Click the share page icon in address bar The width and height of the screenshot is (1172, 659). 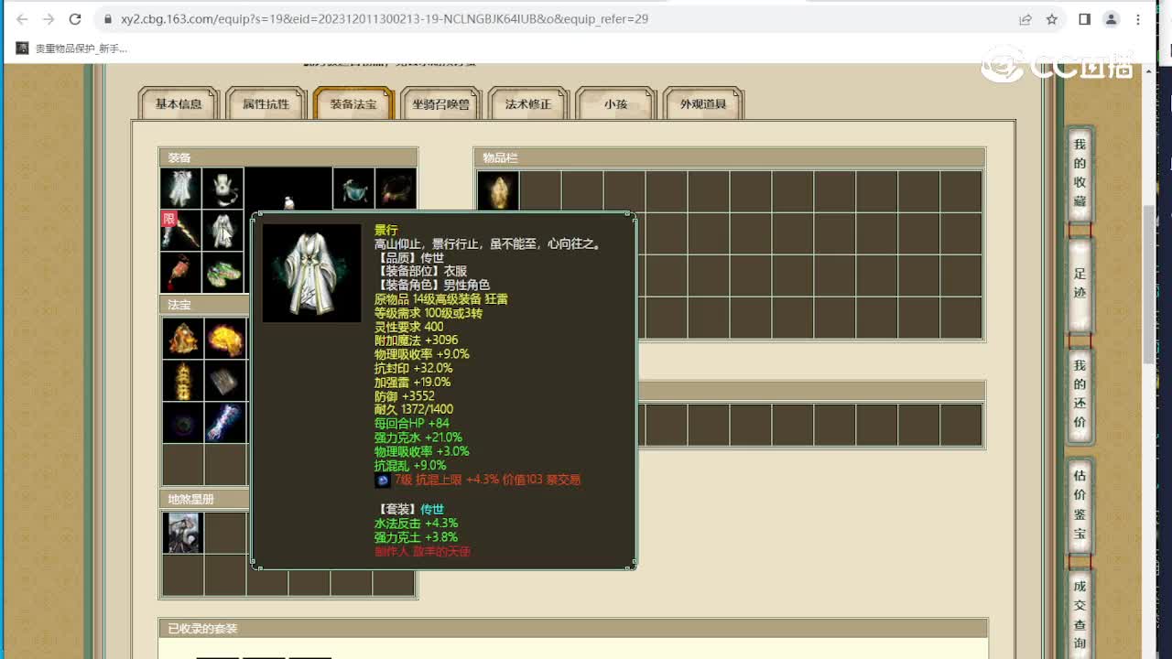[1025, 19]
